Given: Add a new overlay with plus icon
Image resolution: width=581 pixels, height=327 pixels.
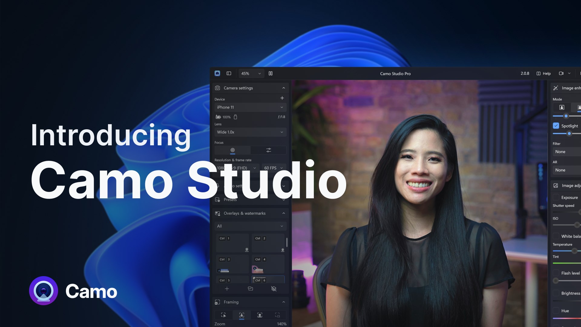Looking at the screenshot, I should pyautogui.click(x=227, y=289).
